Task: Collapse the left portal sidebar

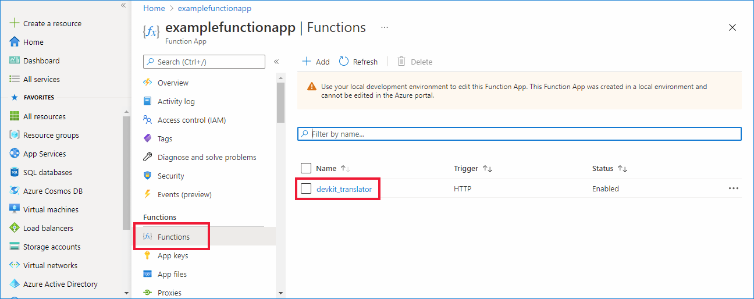Action: pos(123,5)
